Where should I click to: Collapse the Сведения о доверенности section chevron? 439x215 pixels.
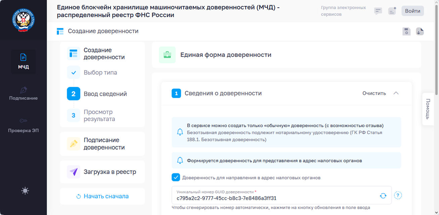(x=396, y=93)
